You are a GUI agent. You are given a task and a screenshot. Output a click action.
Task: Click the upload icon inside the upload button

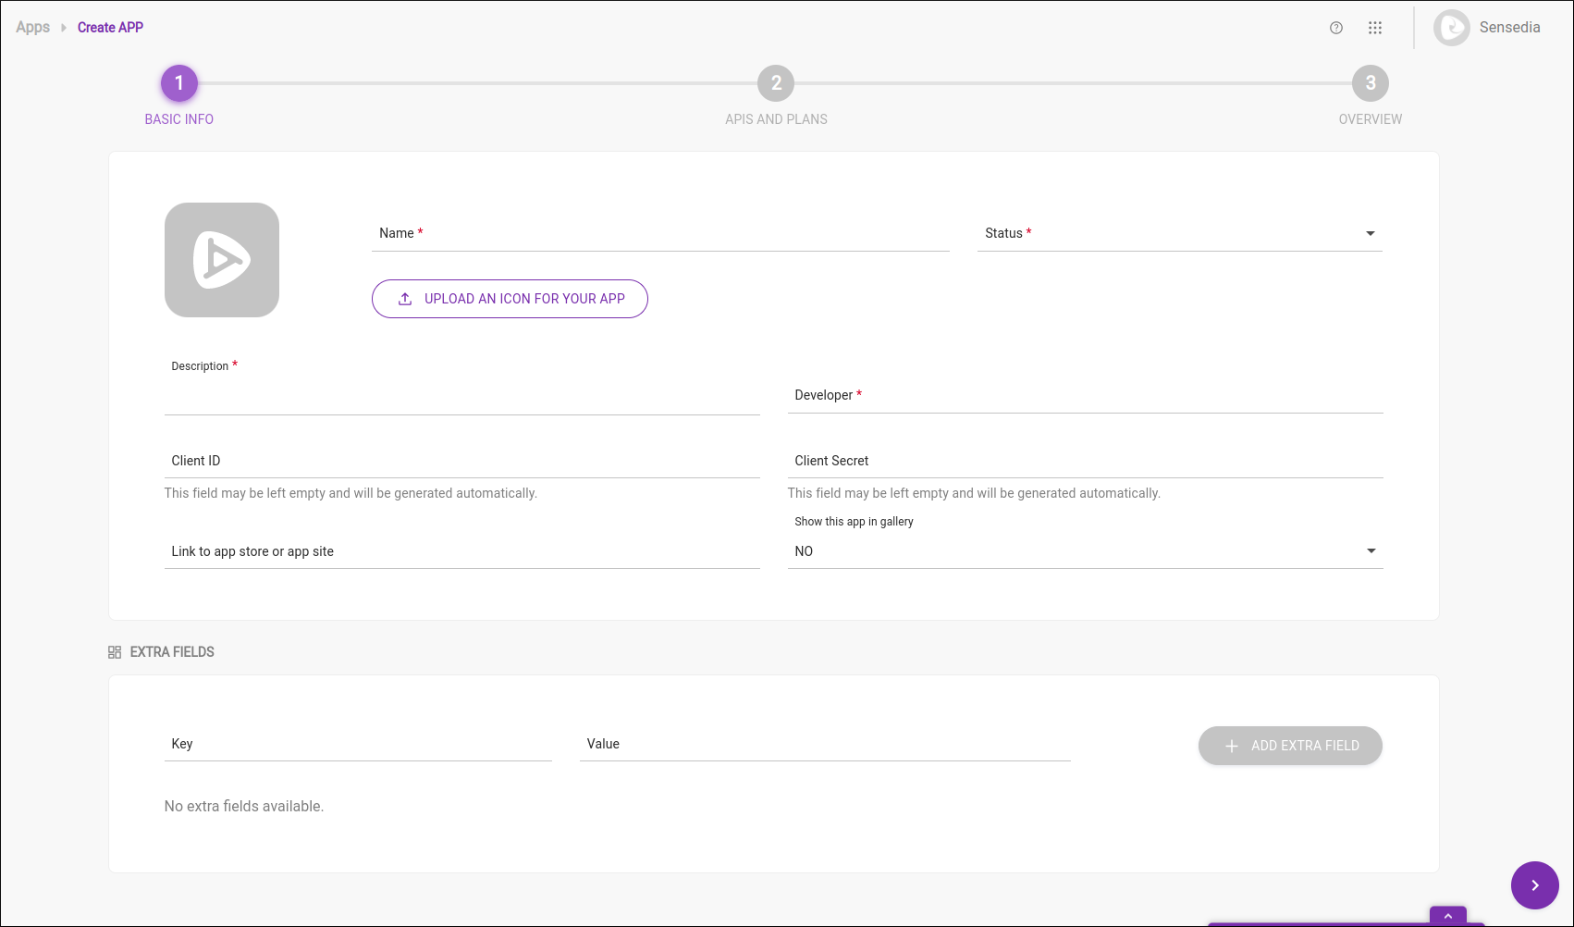click(404, 298)
